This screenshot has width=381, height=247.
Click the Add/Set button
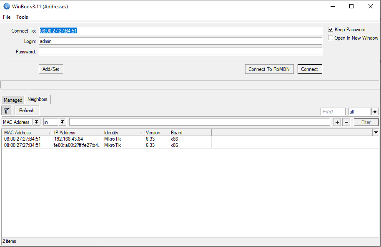point(51,69)
